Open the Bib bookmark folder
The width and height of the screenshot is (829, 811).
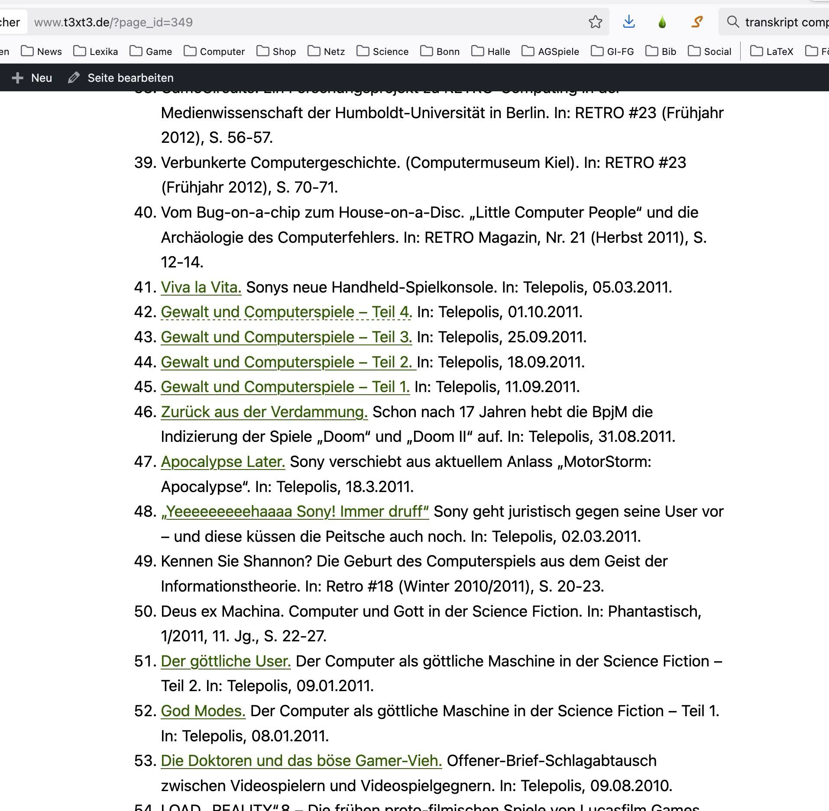(661, 51)
